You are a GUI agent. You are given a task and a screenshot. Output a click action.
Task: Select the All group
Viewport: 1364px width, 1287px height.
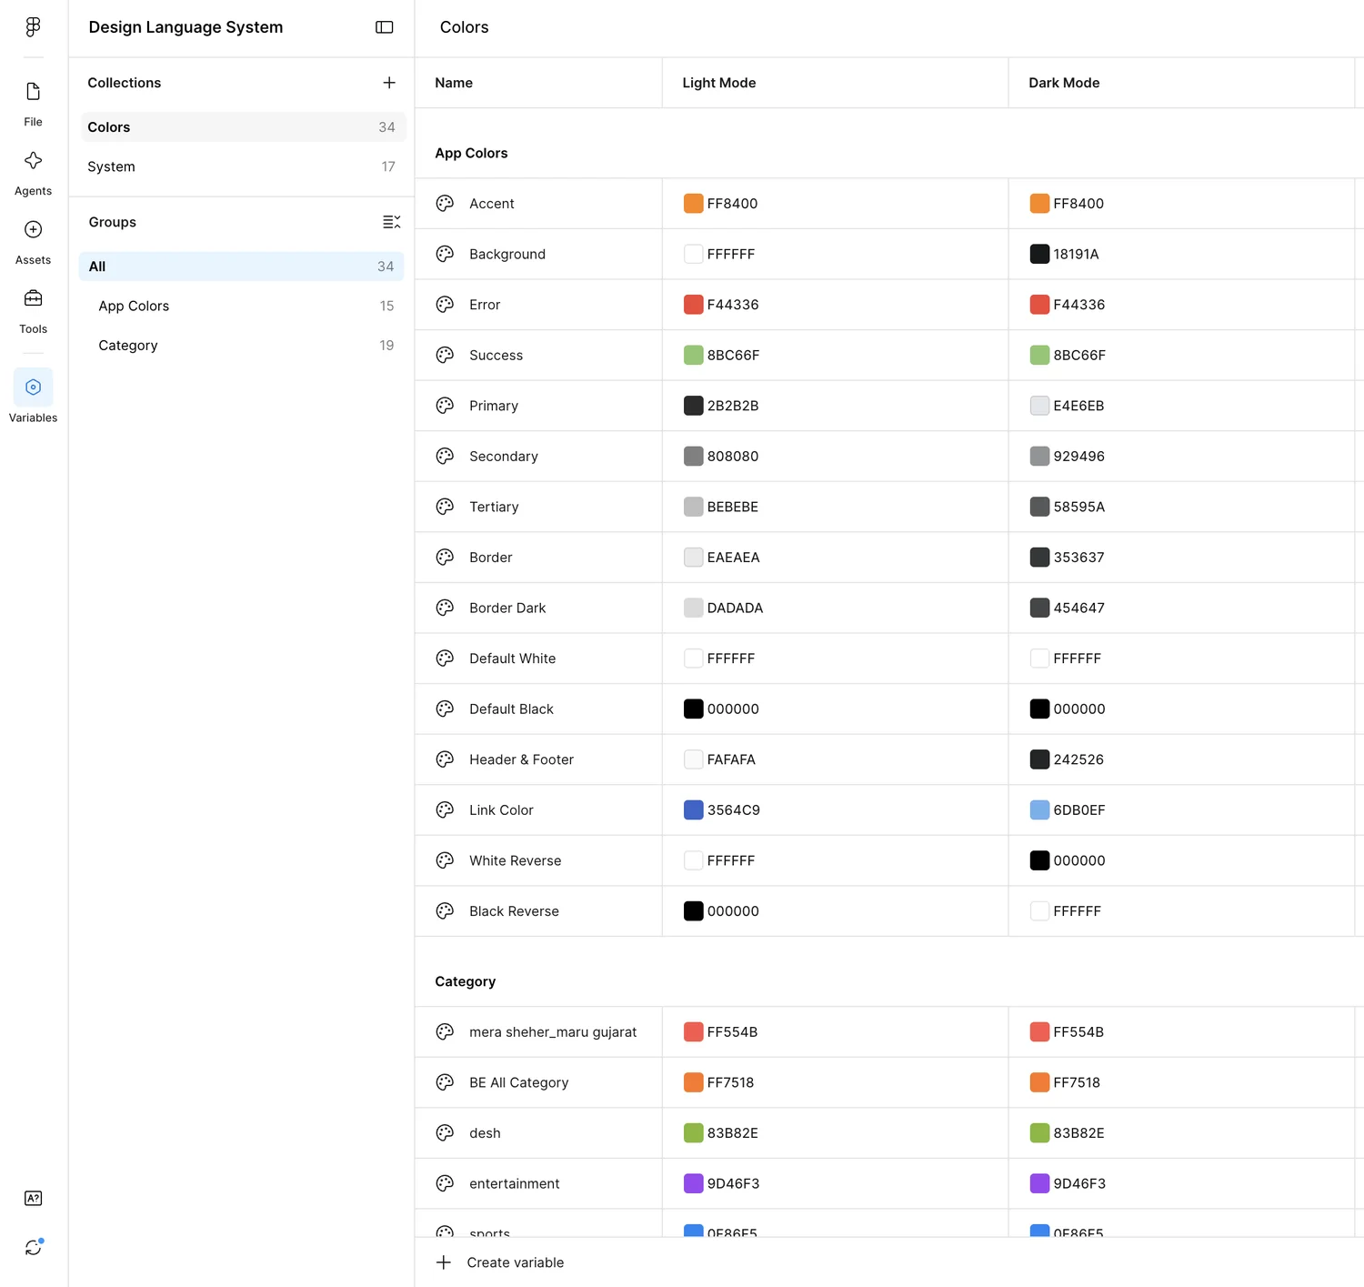point(241,266)
